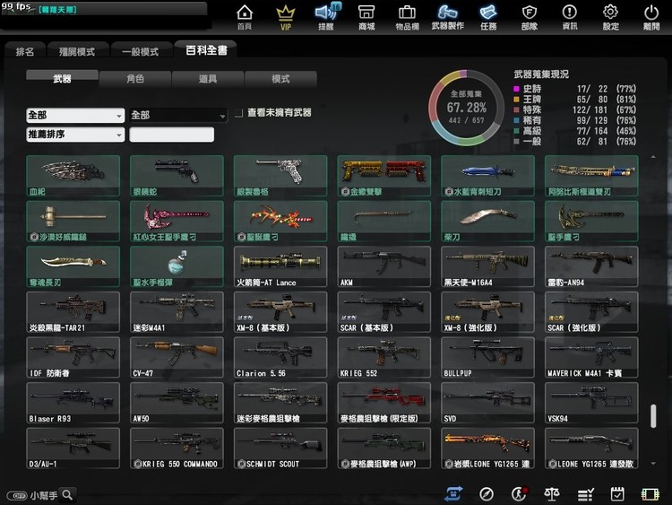The width and height of the screenshot is (672, 505).
Task: Click the 離開 exit power button
Action: tap(651, 15)
